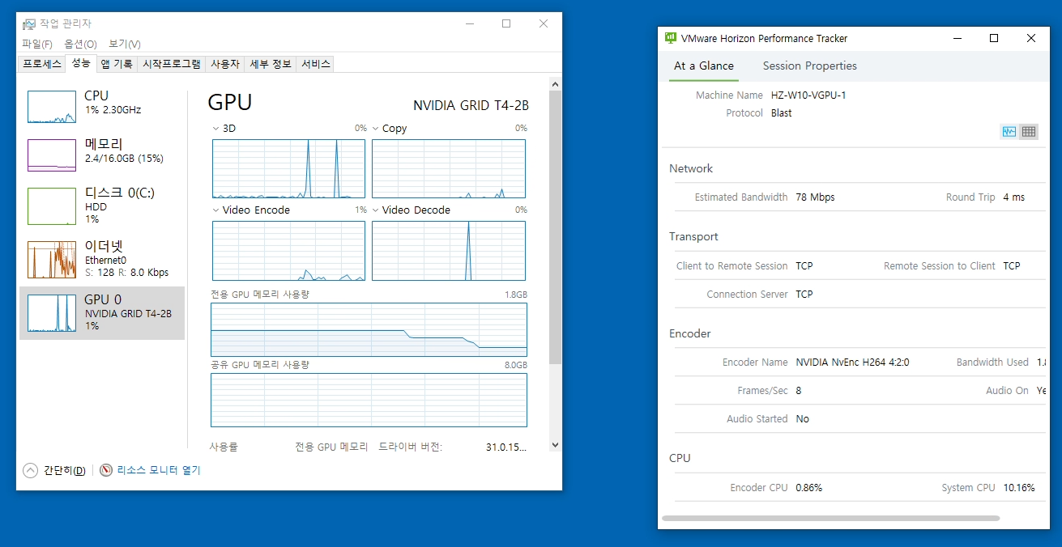This screenshot has height=547, width=1062.
Task: Click the Client to Remote Session TCP value
Action: click(804, 266)
